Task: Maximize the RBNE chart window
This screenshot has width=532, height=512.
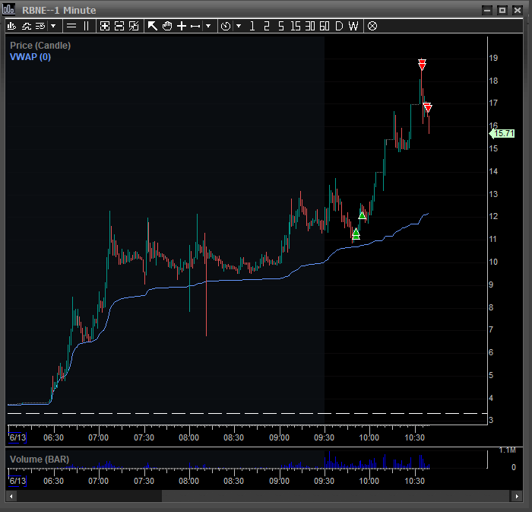Action: [502, 10]
